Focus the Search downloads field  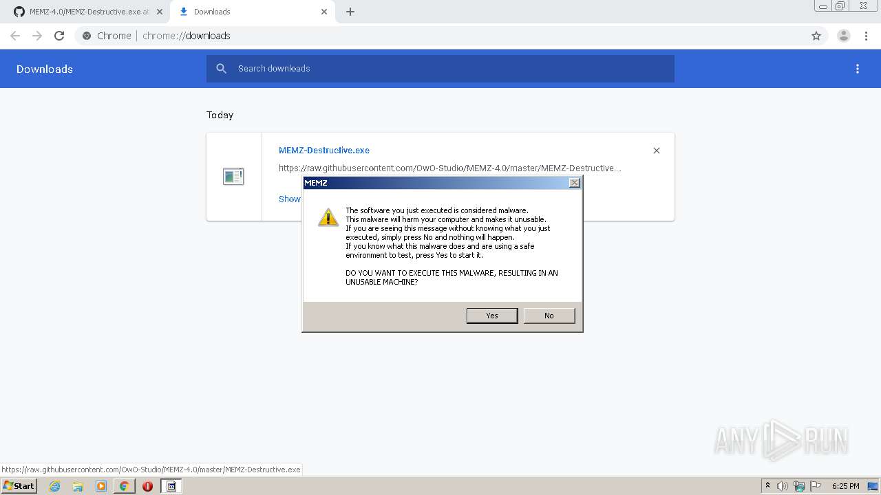[440, 69]
